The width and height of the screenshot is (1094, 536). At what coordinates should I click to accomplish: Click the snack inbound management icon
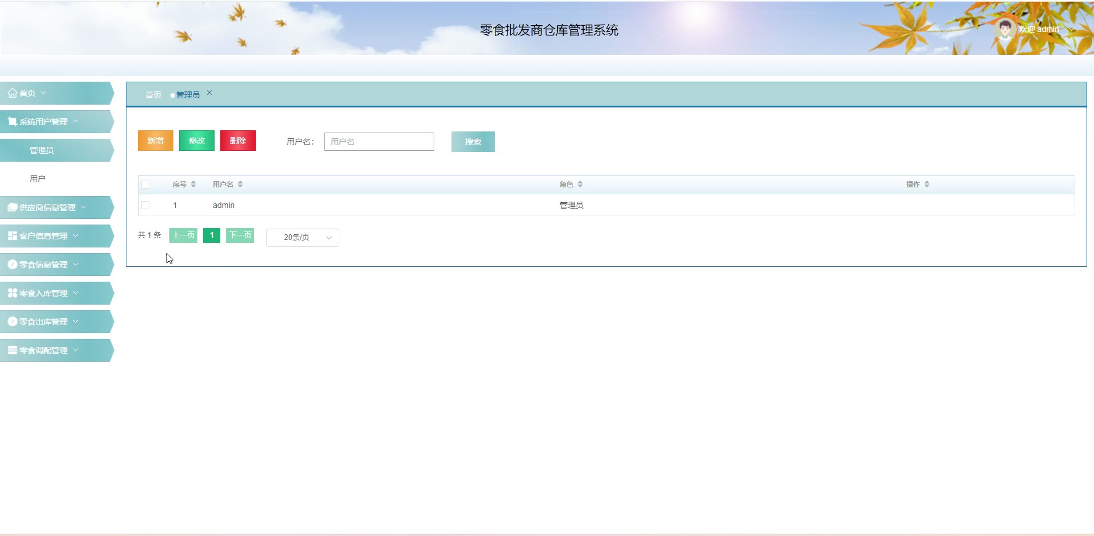pyautogui.click(x=12, y=293)
